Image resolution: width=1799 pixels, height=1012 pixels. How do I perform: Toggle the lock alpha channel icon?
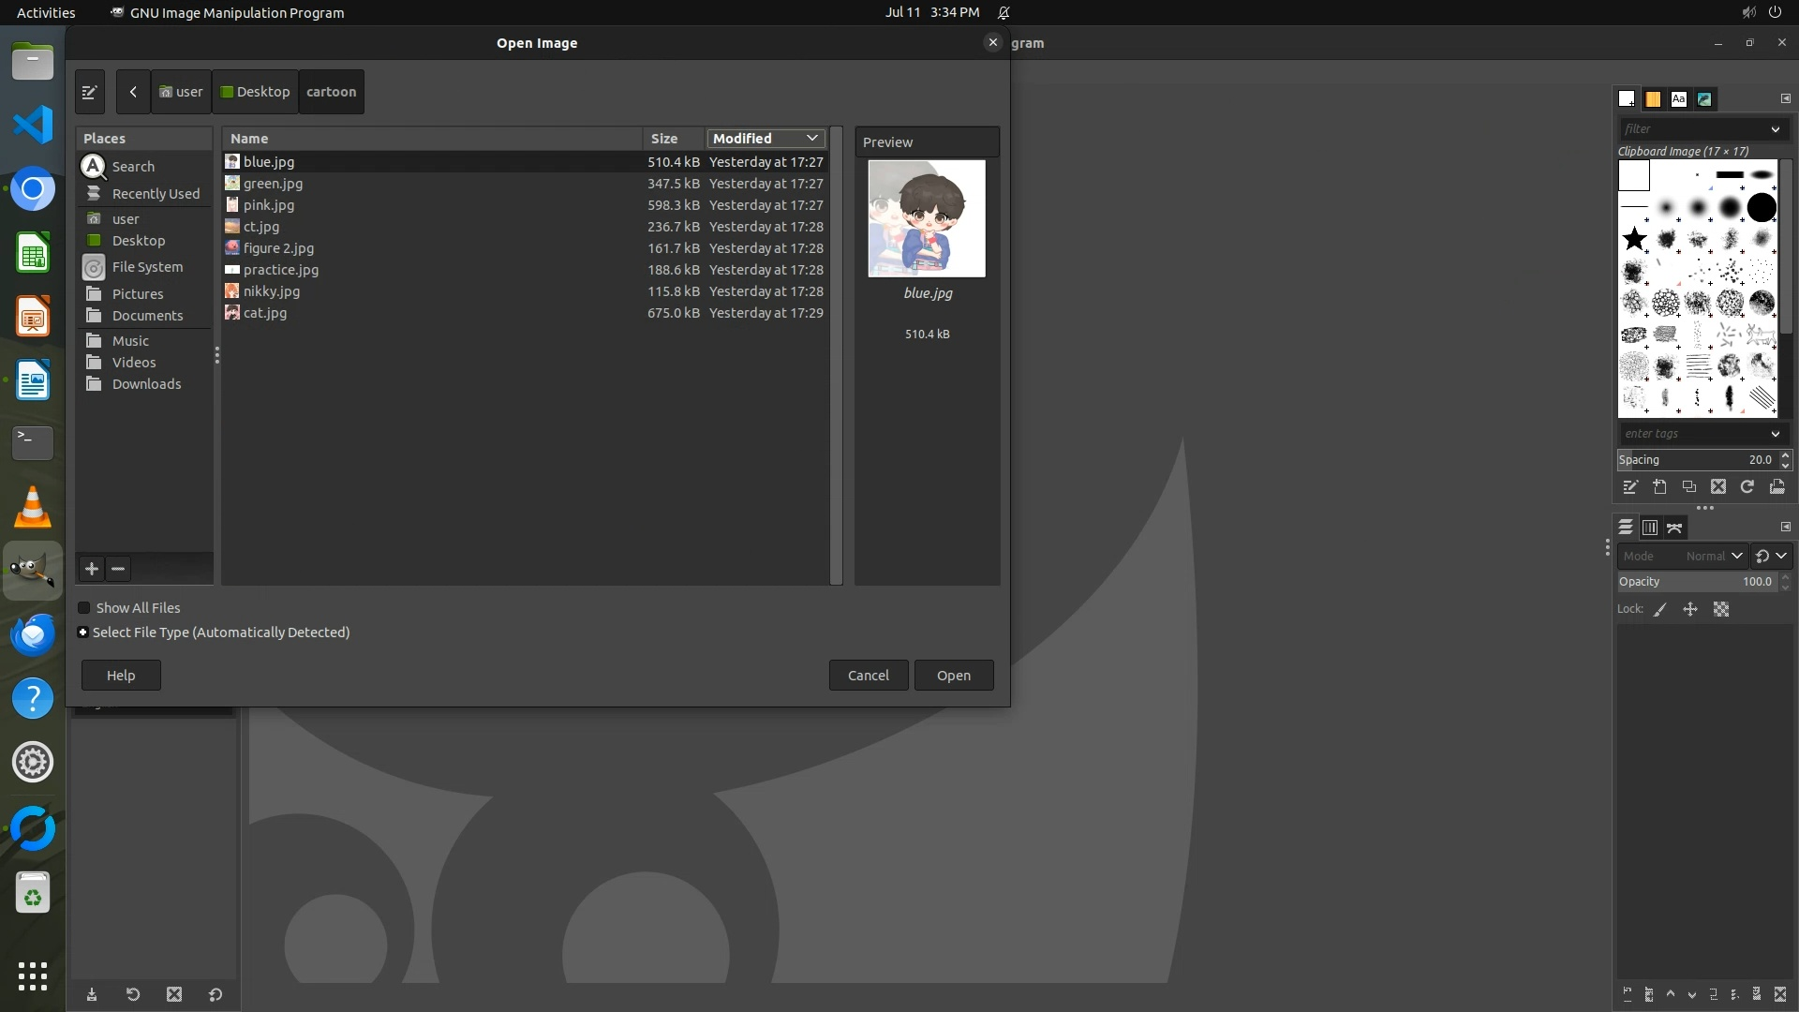tap(1721, 609)
